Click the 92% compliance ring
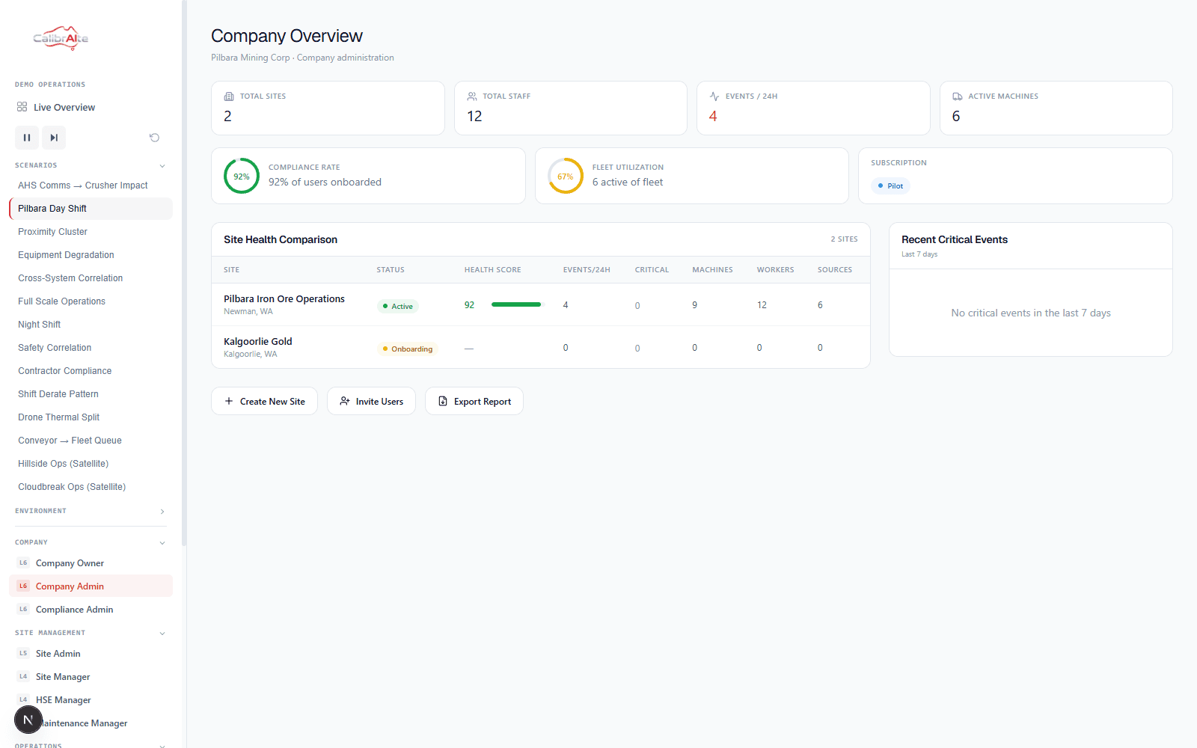 [x=242, y=176]
